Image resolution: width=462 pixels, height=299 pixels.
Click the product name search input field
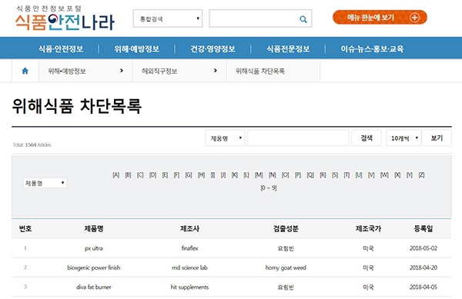coord(298,138)
